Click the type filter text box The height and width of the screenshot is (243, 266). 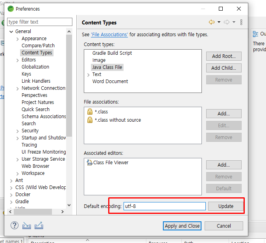[40, 22]
